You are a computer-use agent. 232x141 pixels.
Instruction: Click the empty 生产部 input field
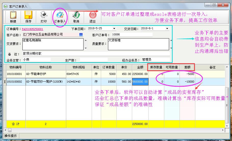tap(94, 60)
